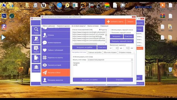The height and width of the screenshot is (100, 177).
Task: Click Статус column header in back window
Action: coord(139,29)
